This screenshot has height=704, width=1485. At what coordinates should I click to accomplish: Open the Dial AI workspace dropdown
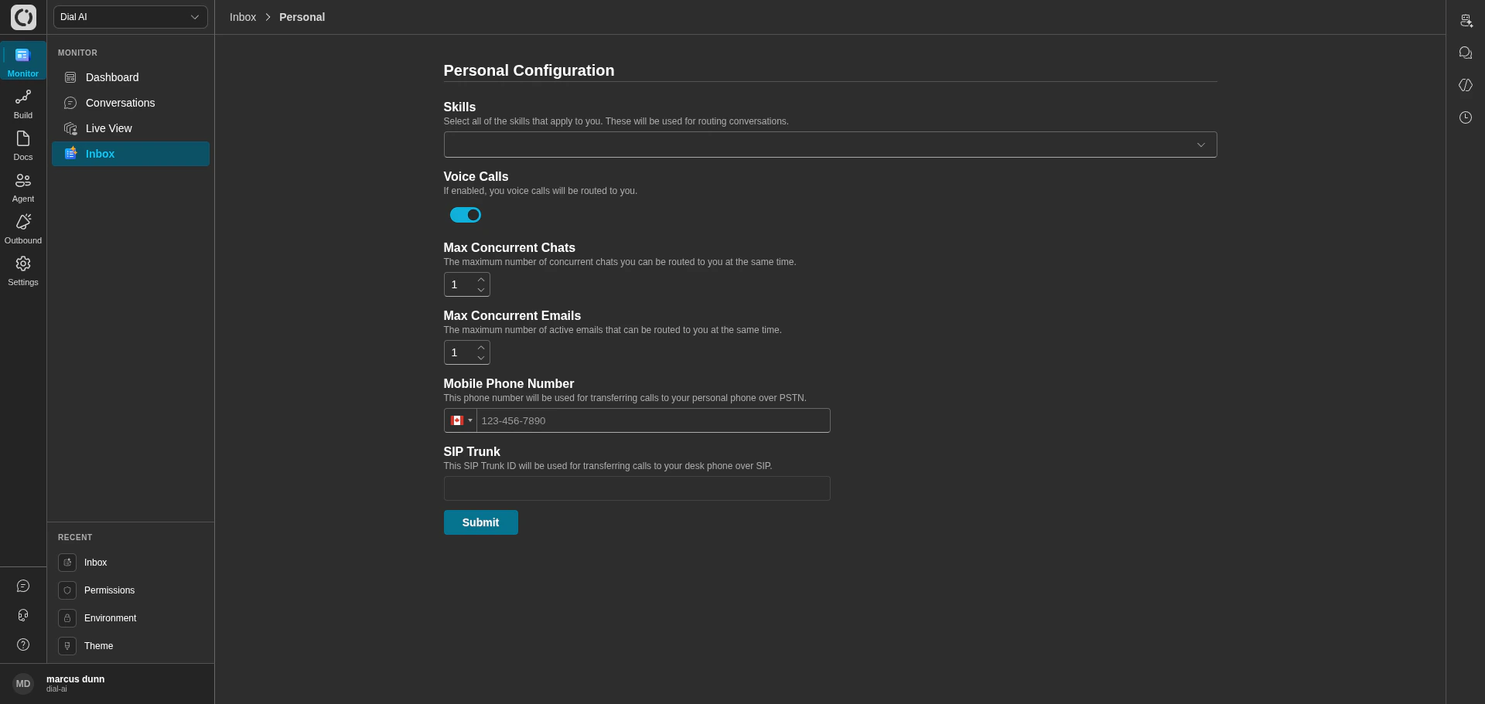[x=131, y=17]
